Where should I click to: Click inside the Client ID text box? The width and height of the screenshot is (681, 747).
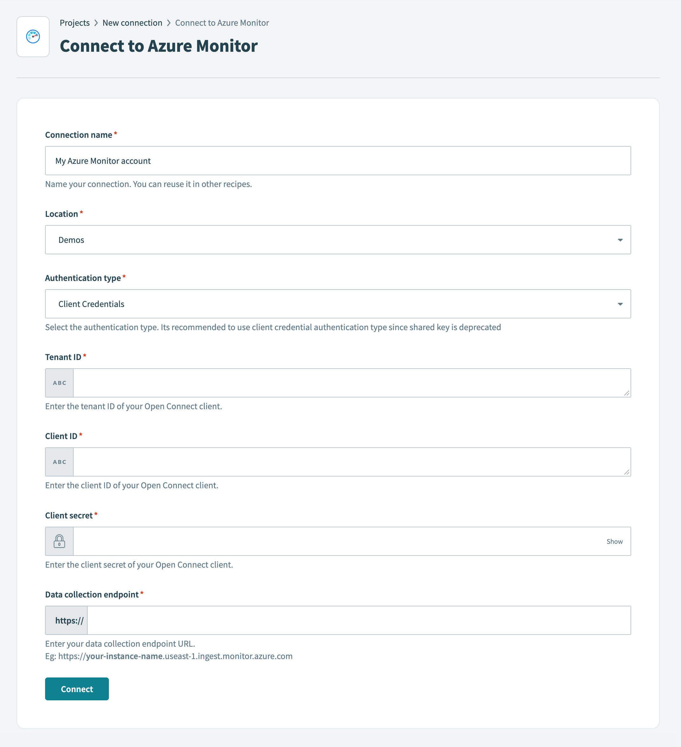[333, 462]
